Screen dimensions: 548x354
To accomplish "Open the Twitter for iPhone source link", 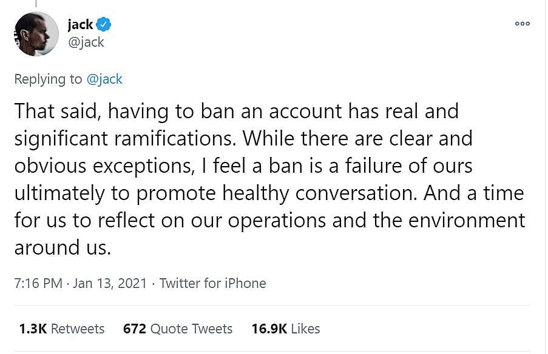I will [x=212, y=283].
